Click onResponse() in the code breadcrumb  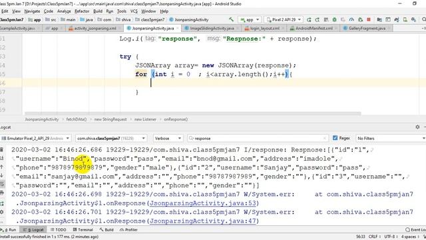pyautogui.click(x=176, y=119)
